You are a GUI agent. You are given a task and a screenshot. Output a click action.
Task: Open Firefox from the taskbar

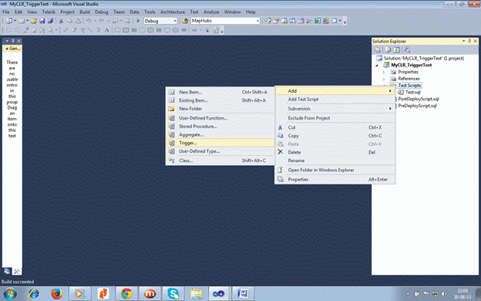[56, 293]
